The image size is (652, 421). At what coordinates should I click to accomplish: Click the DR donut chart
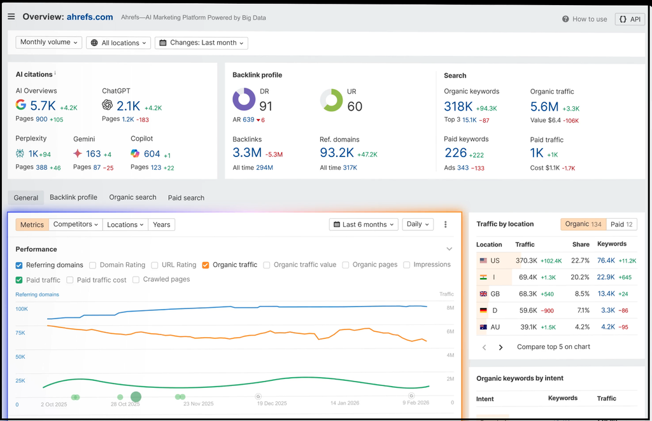click(x=244, y=99)
